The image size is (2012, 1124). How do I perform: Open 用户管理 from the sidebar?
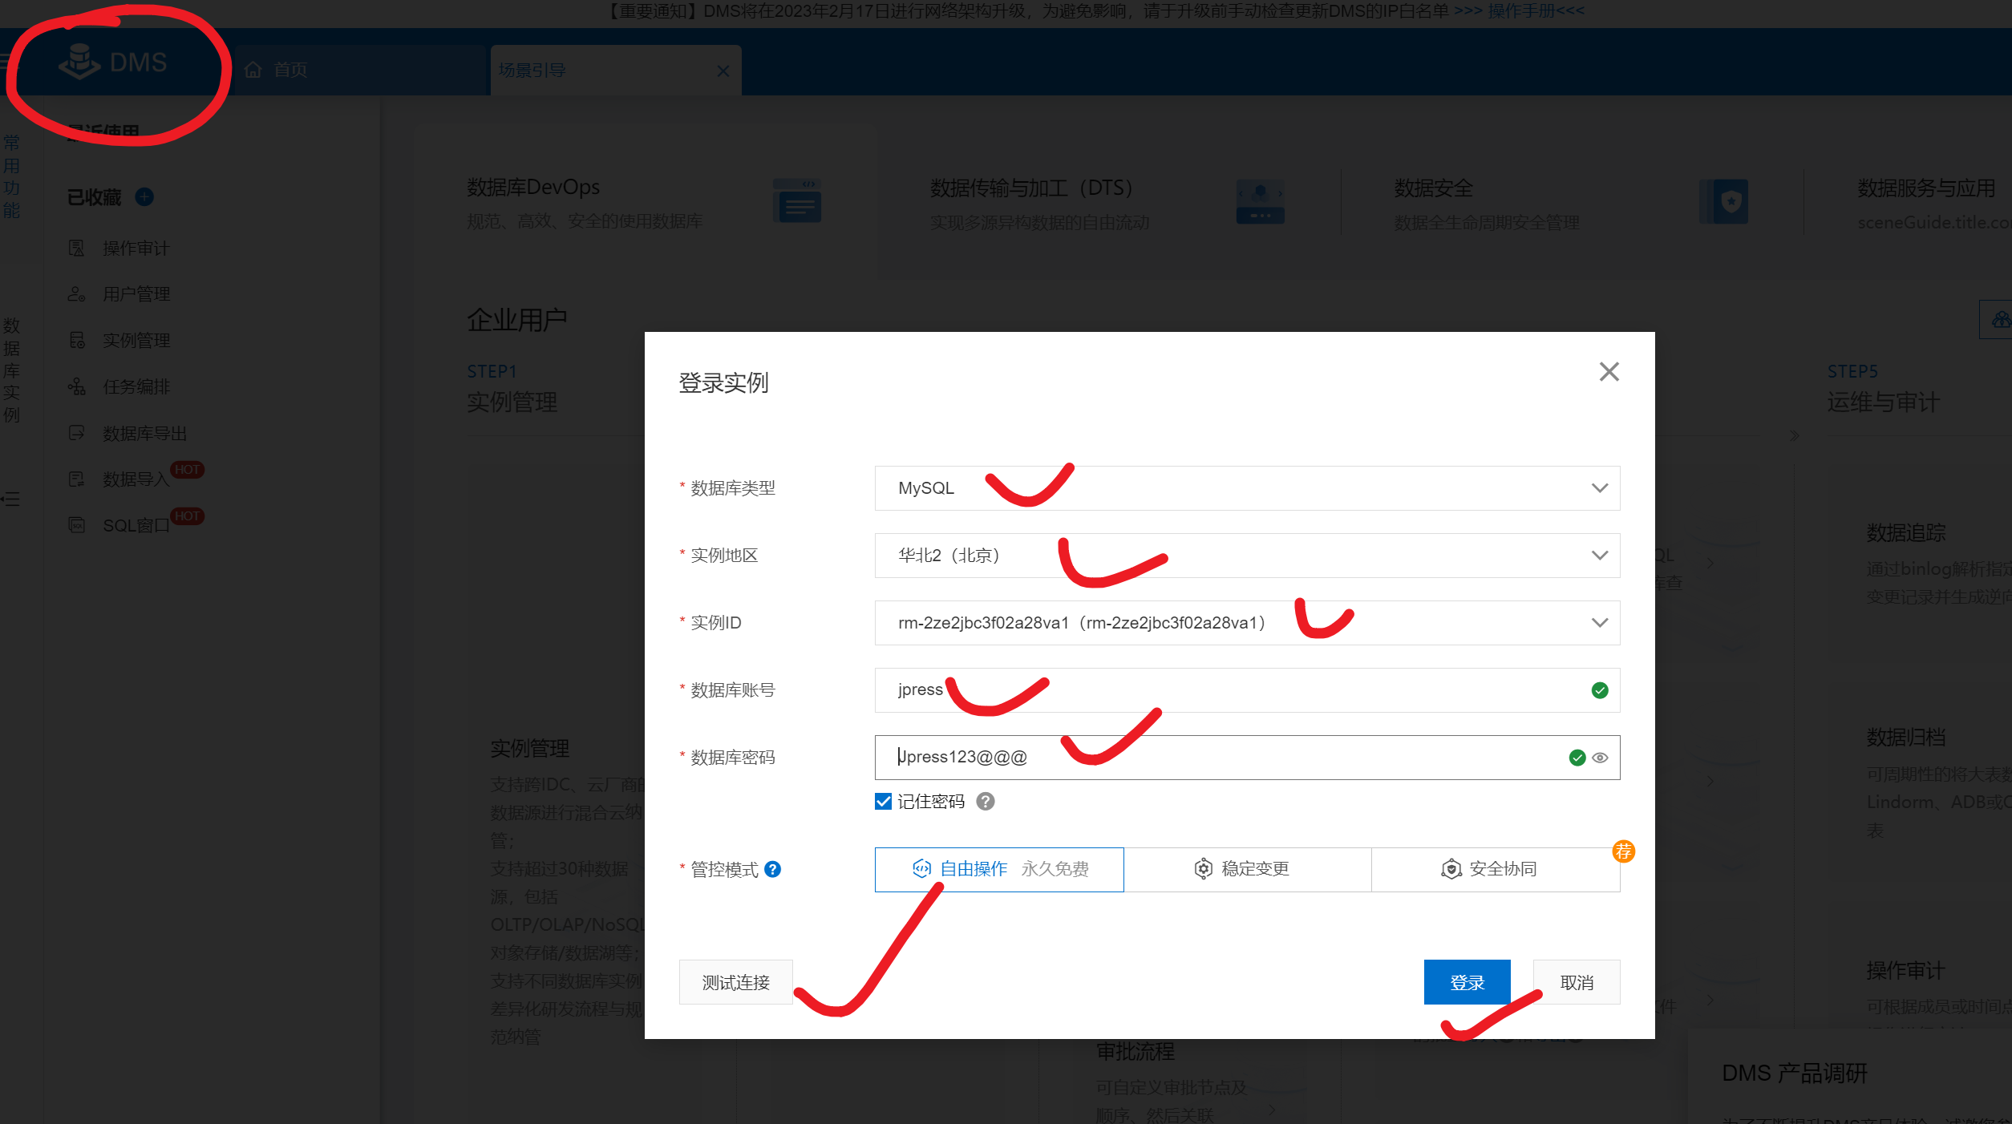136,294
